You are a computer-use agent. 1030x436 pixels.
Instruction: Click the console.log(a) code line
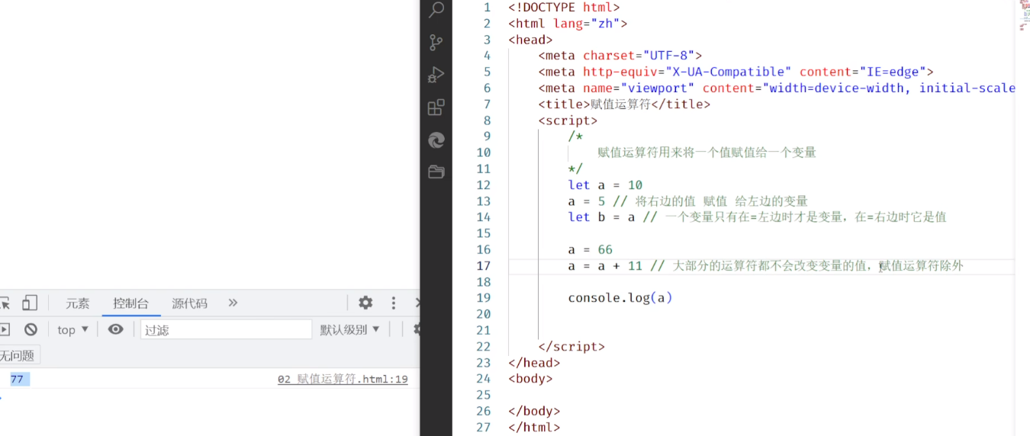pos(620,298)
